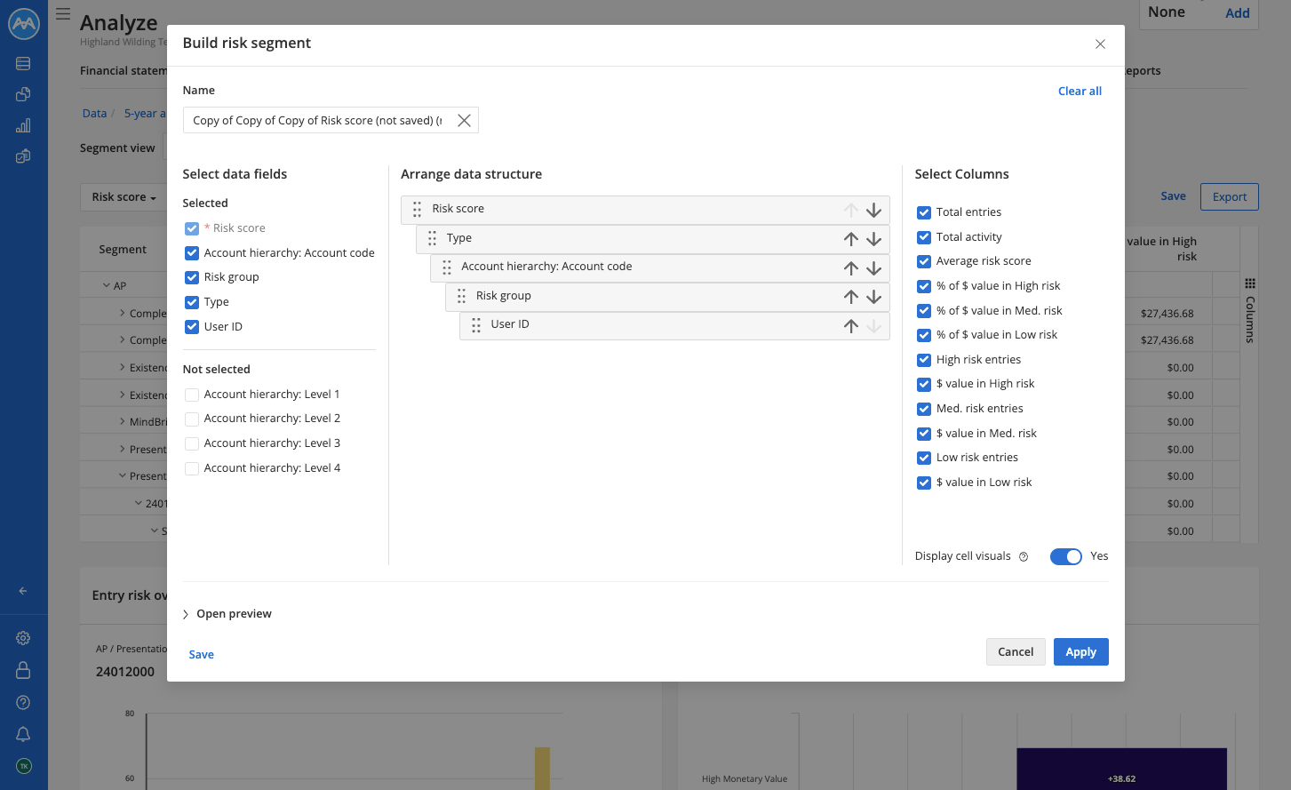Open the settings gear in the sidebar

[23, 638]
